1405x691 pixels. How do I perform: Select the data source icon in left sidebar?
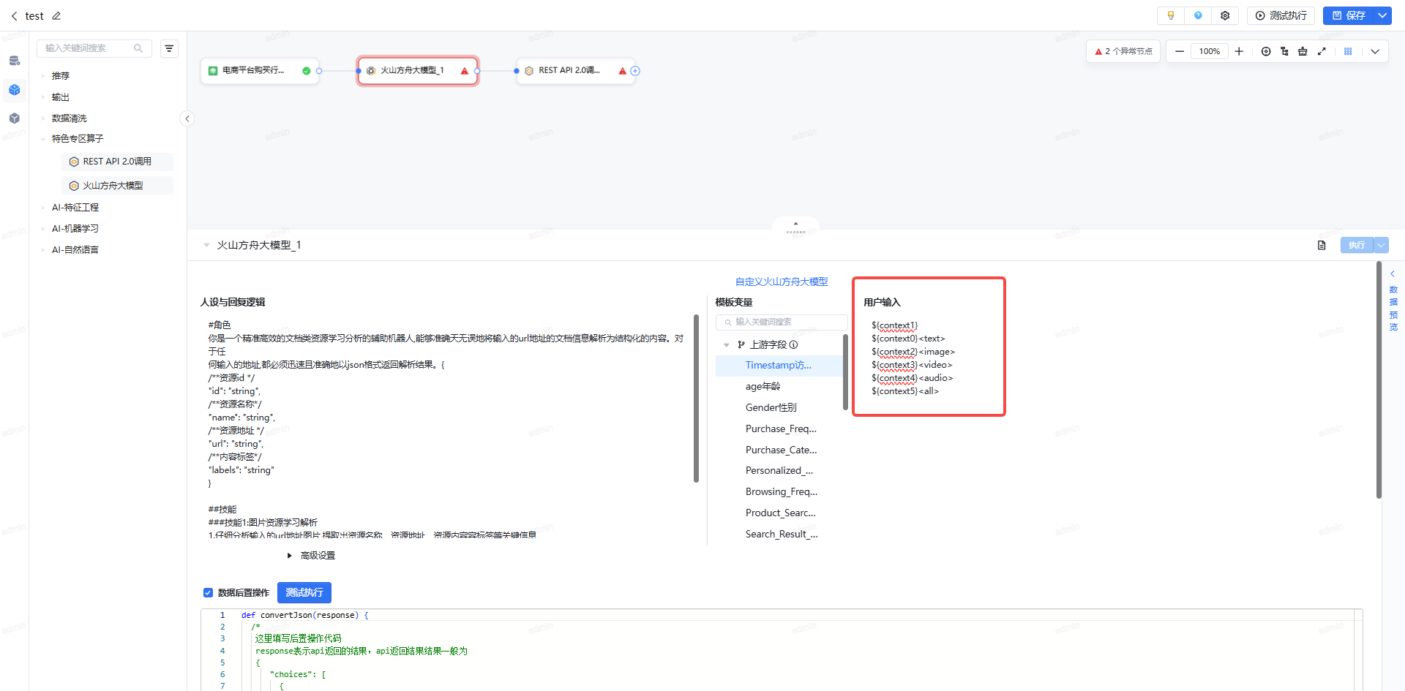pos(15,61)
